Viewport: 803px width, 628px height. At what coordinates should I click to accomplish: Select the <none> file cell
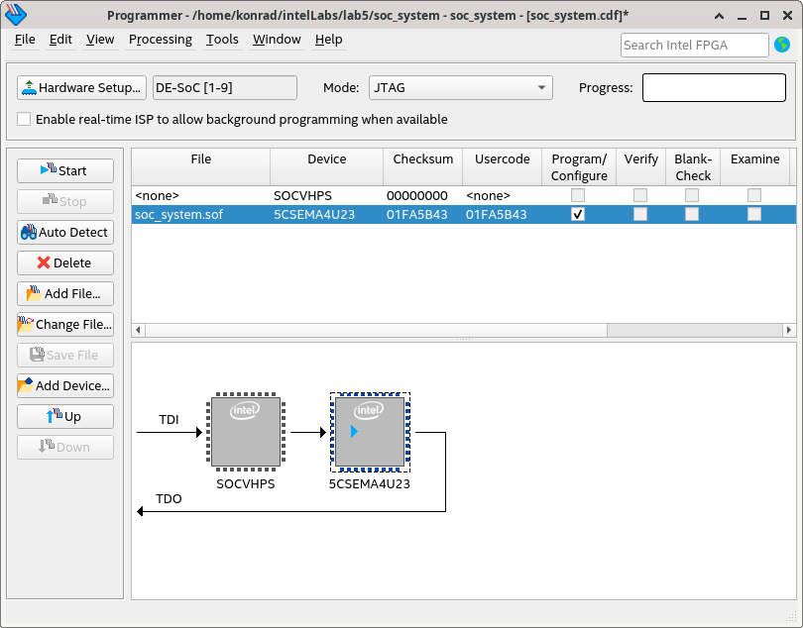pos(200,195)
